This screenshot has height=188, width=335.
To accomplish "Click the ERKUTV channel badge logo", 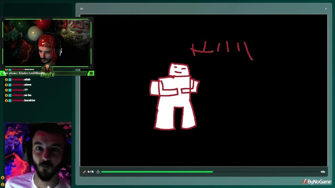I will [x=47, y=71].
